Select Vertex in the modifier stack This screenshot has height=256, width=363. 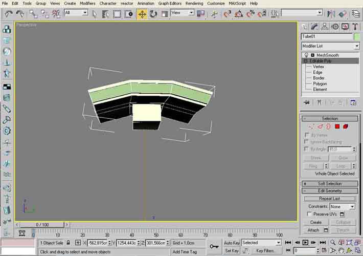pyautogui.click(x=318, y=67)
